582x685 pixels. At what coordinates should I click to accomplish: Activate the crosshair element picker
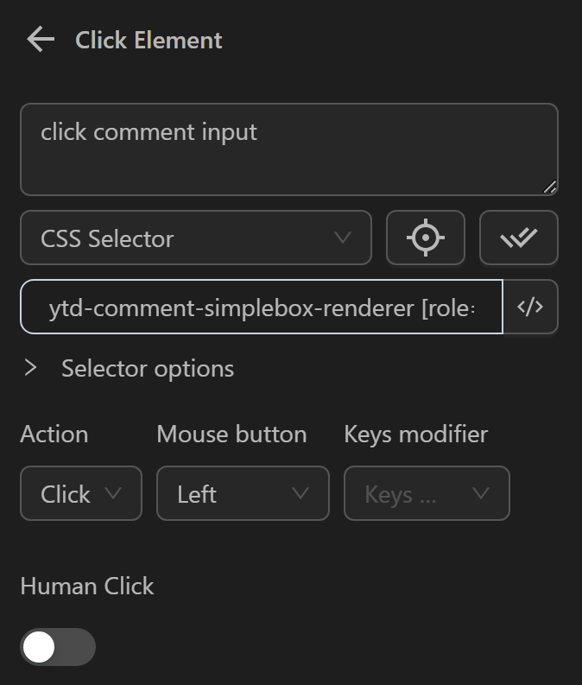pyautogui.click(x=425, y=238)
